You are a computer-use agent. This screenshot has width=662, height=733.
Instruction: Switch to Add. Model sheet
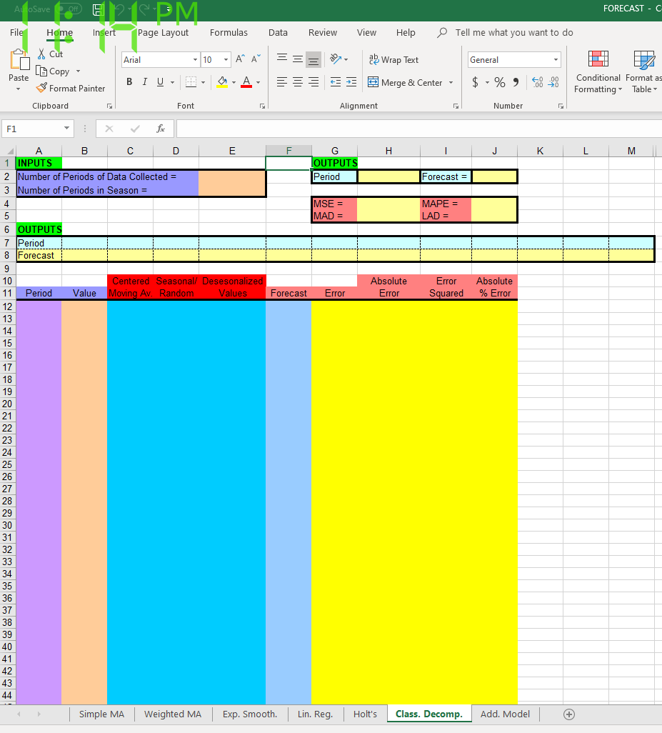[505, 714]
